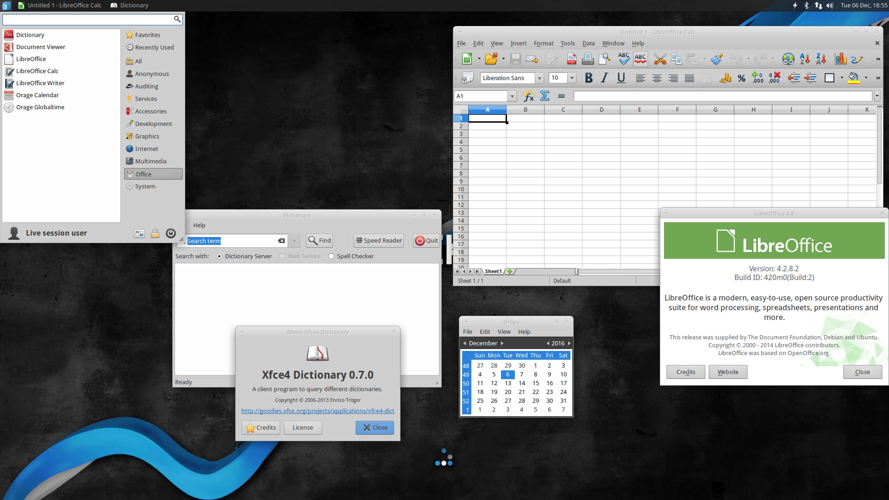Click the Open folder icon in Calc toolbar

[491, 59]
